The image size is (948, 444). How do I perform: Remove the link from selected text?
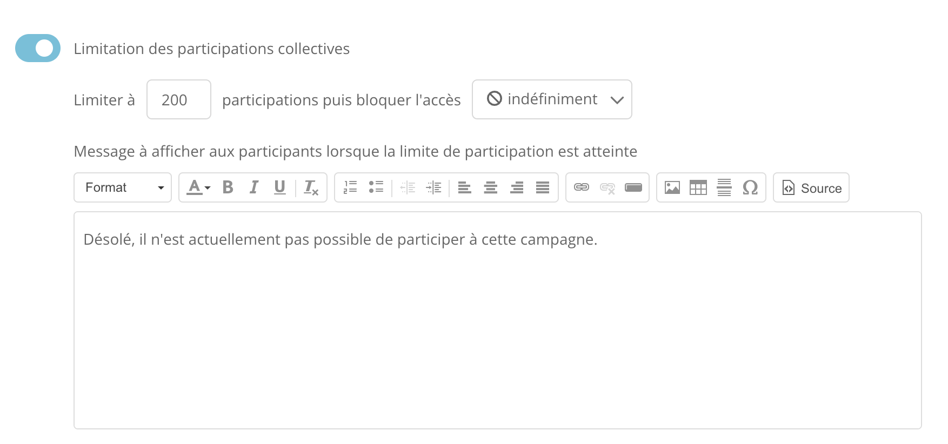click(x=607, y=187)
